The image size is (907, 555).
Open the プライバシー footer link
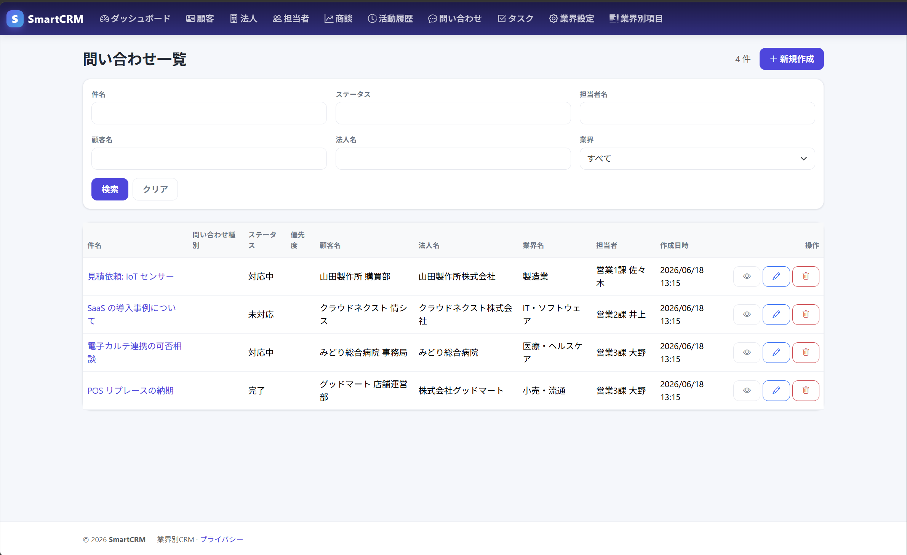[221, 539]
